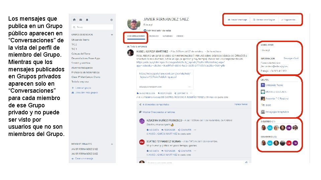This screenshot has height=180, width=321.
Task: Open more options ellipsis on Azucena's reply
Action: tap(195, 130)
